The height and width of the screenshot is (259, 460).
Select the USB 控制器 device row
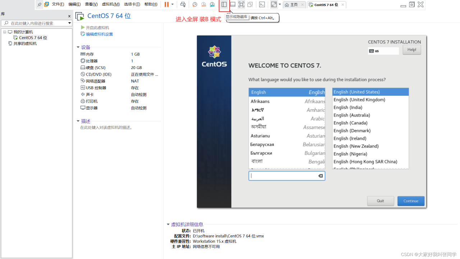tap(119, 88)
